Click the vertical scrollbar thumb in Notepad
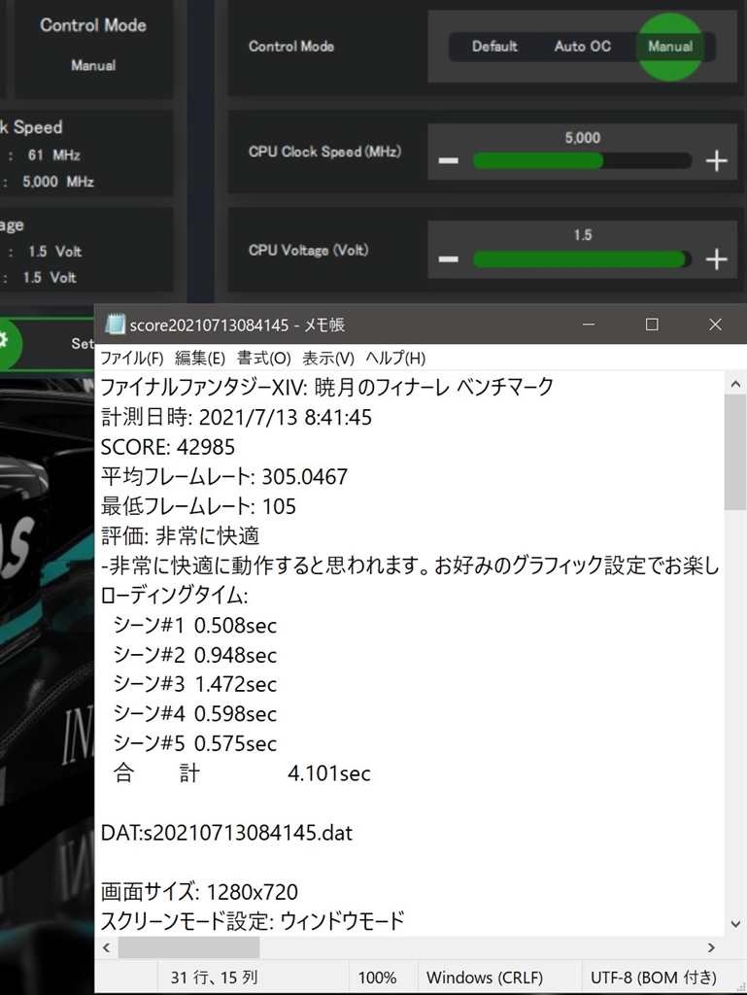 pyautogui.click(x=735, y=452)
